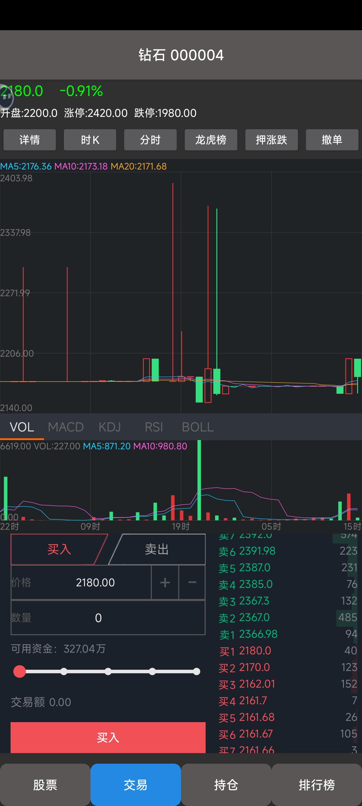362x806 pixels.
Task: Click the red slider handle at start
Action: pyautogui.click(x=19, y=671)
